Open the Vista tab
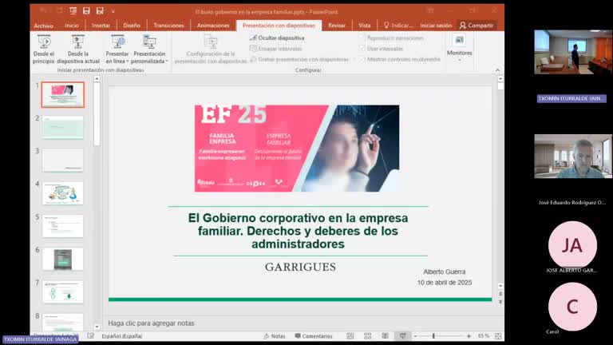This screenshot has height=345, width=613. [364, 26]
